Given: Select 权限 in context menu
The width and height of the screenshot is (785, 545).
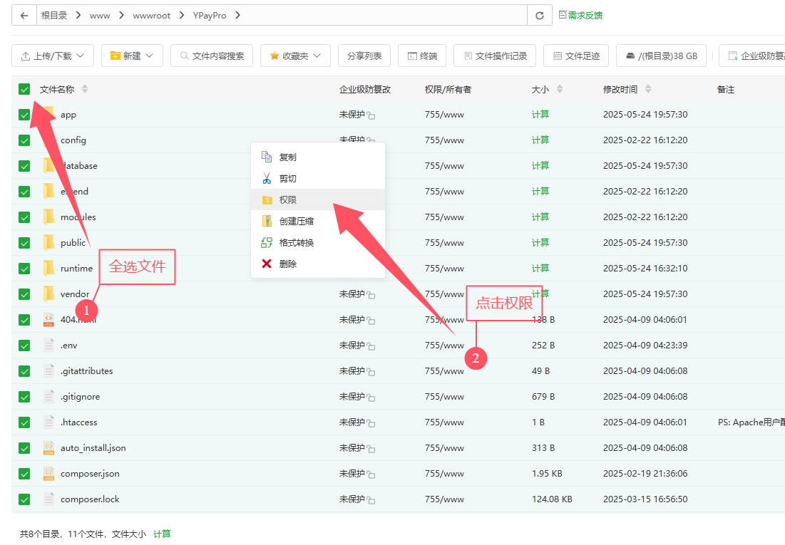Looking at the screenshot, I should [318, 199].
